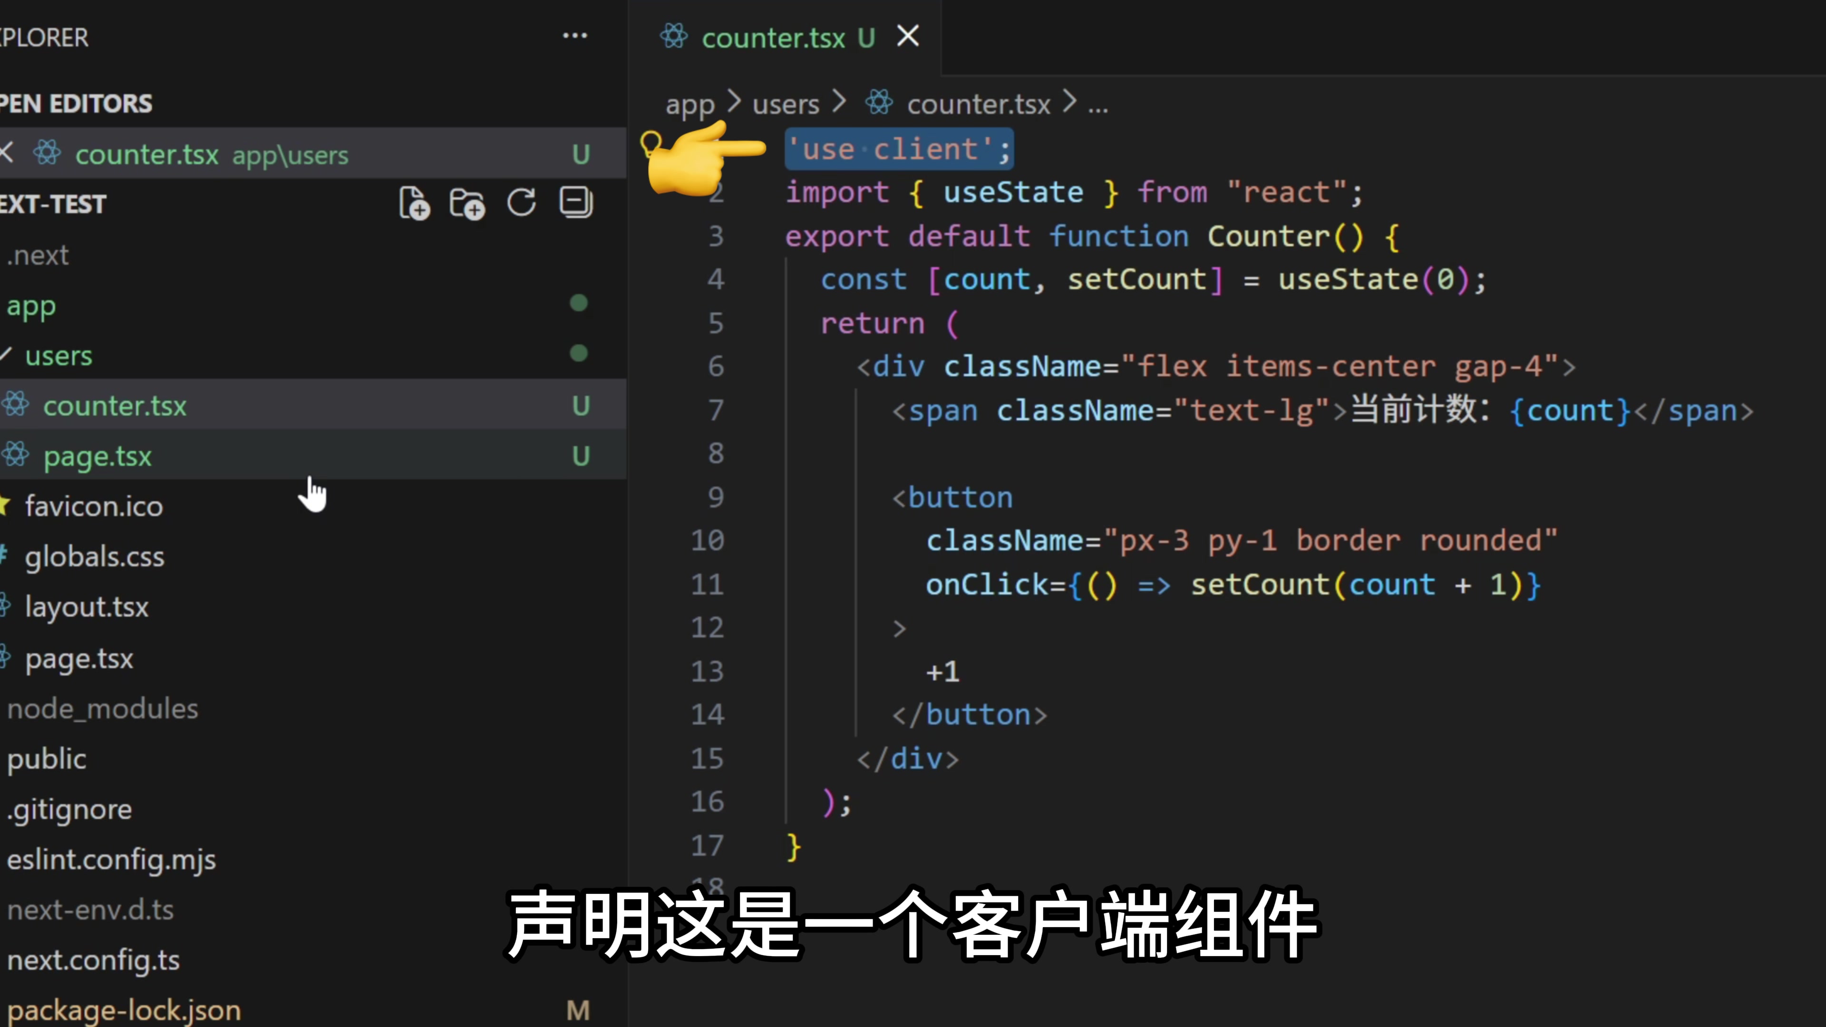
Task: Click the New File icon in explorer
Action: point(415,203)
